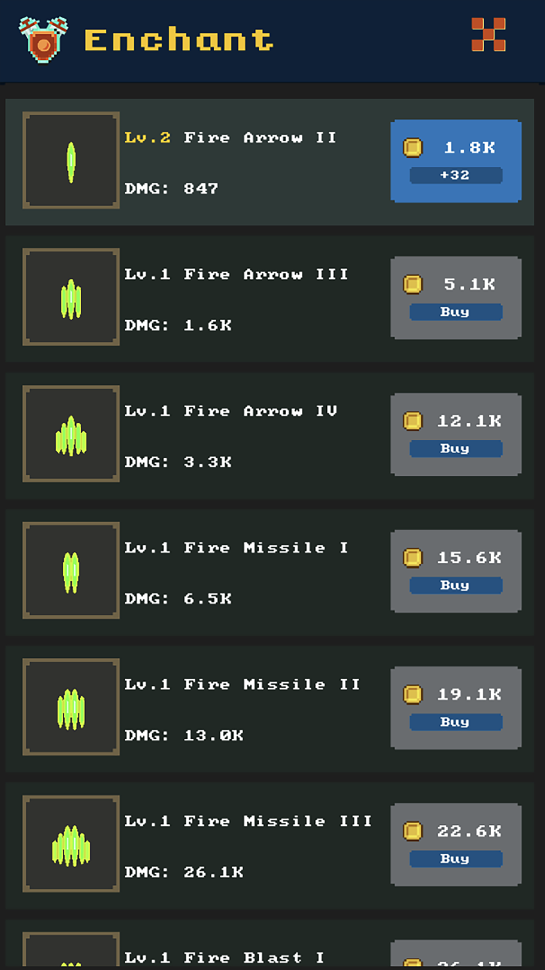
Task: Select the Lv.2 Fire Arrow II row label
Action: (x=230, y=137)
